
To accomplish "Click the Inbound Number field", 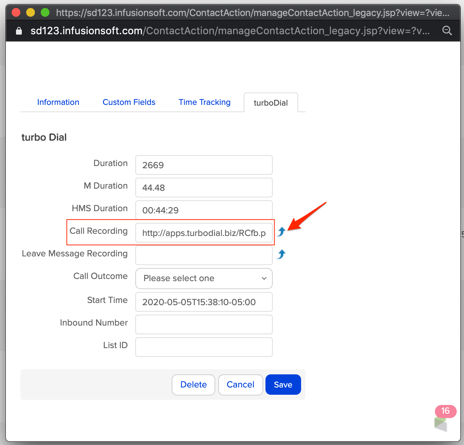I will (x=204, y=324).
